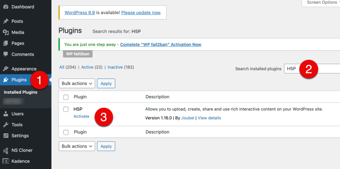Open Installed Plugins submenu item
The image size is (340, 169).
pyautogui.click(x=21, y=92)
